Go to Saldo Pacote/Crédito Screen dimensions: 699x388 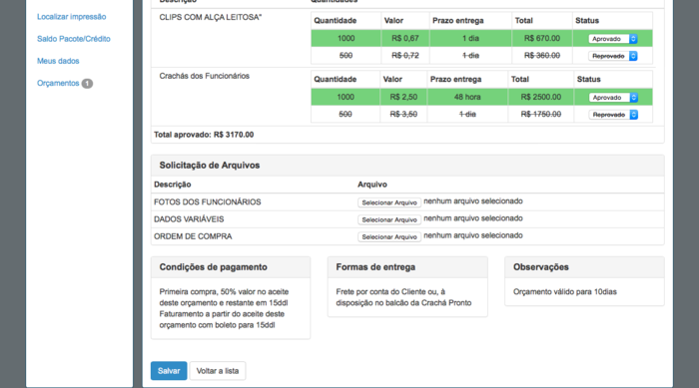[74, 39]
